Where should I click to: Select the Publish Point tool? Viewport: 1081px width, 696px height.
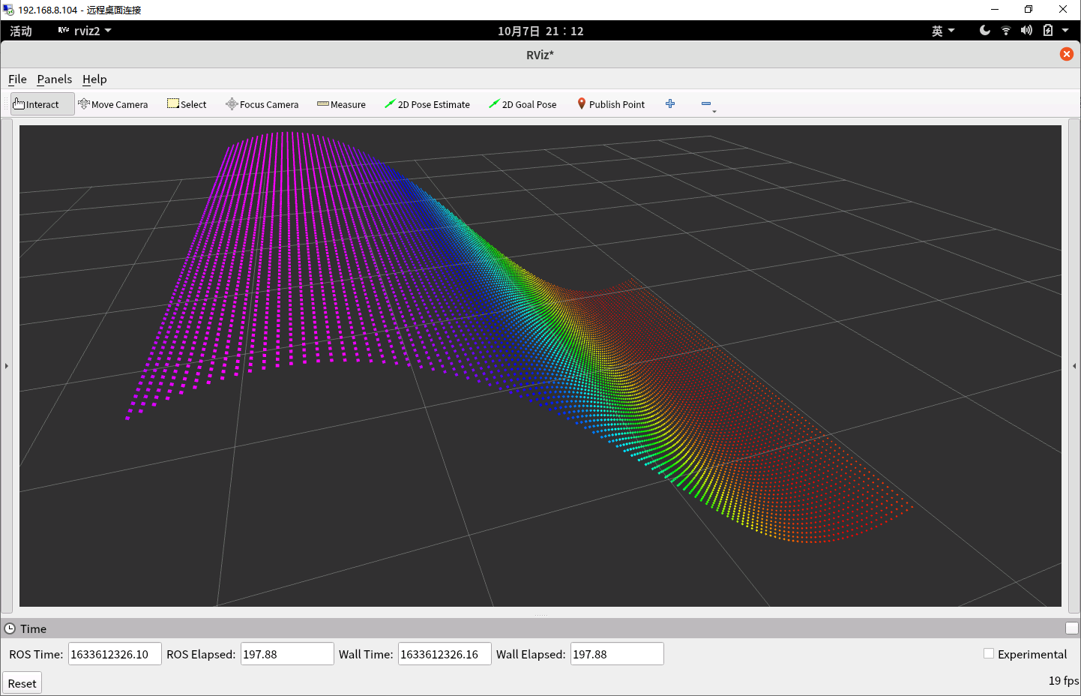point(611,104)
